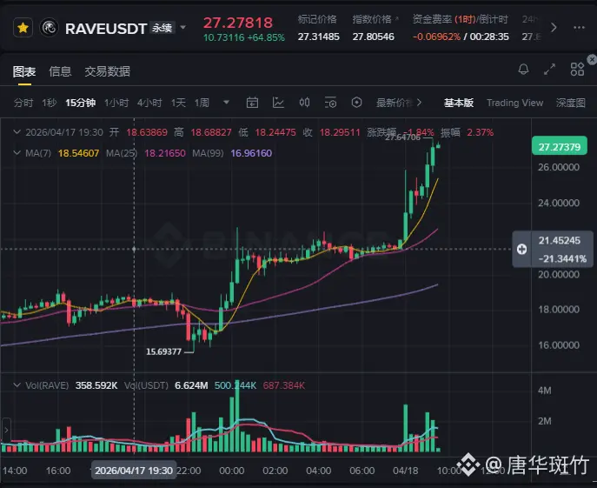Toggle the favorite star for RAVEUSDT
Image resolution: width=597 pixels, height=488 pixels.
(23, 28)
